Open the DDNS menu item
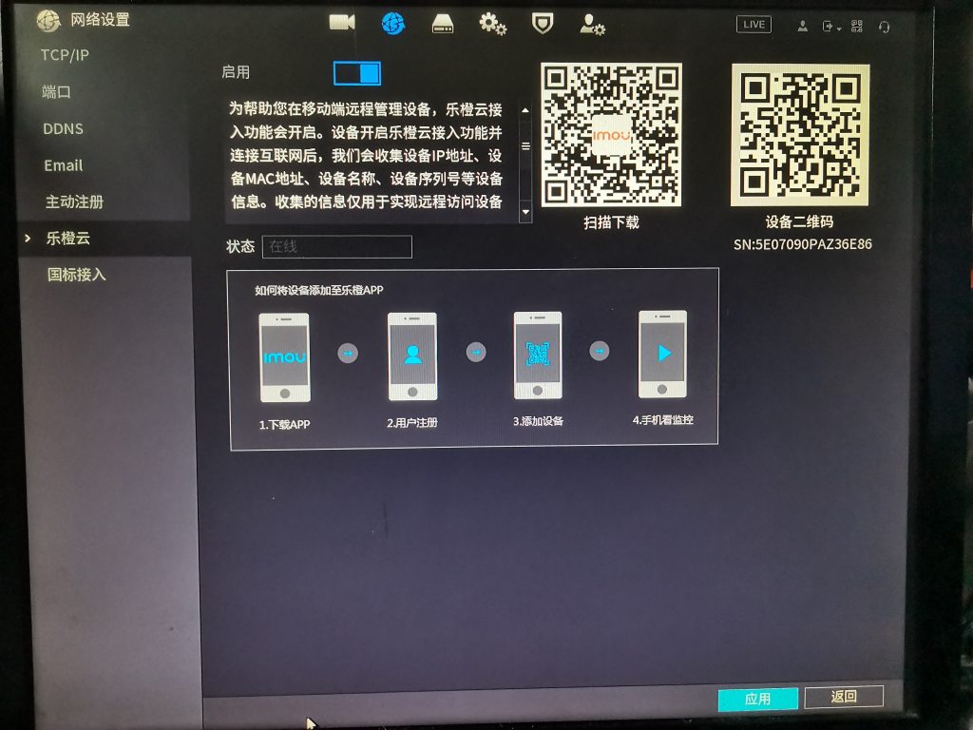Screen dimensions: 973x730 [x=63, y=128]
